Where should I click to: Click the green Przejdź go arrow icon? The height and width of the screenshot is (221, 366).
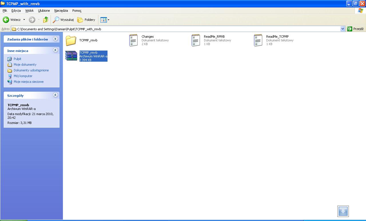349,29
